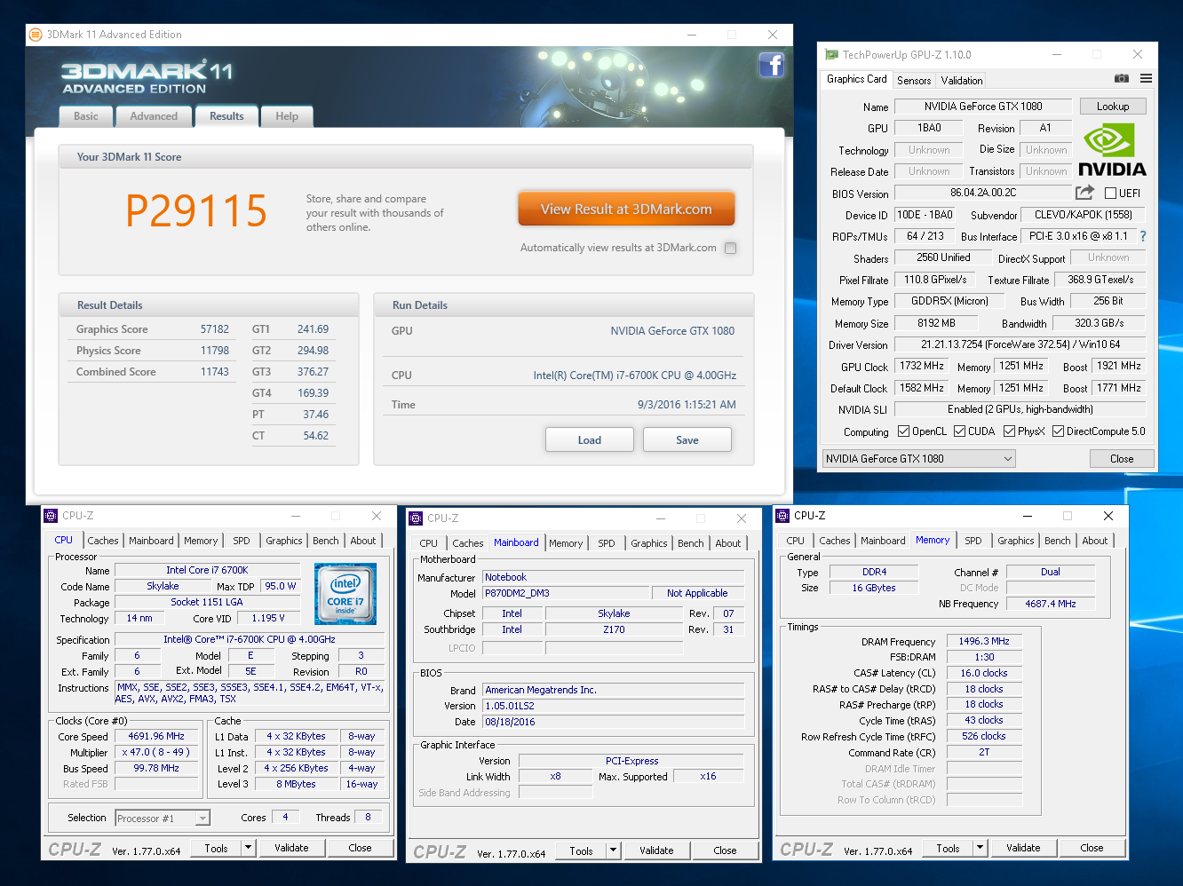Click the Physics Score value 11798
Screen dimensions: 1183x886
coord(214,351)
